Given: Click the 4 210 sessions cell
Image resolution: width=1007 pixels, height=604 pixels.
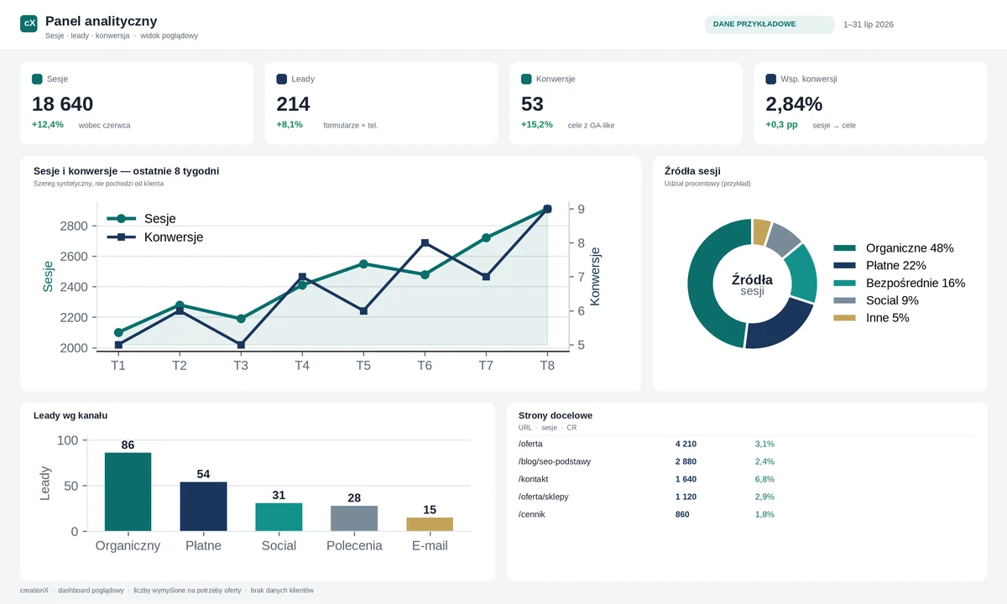Looking at the screenshot, I should (x=686, y=444).
